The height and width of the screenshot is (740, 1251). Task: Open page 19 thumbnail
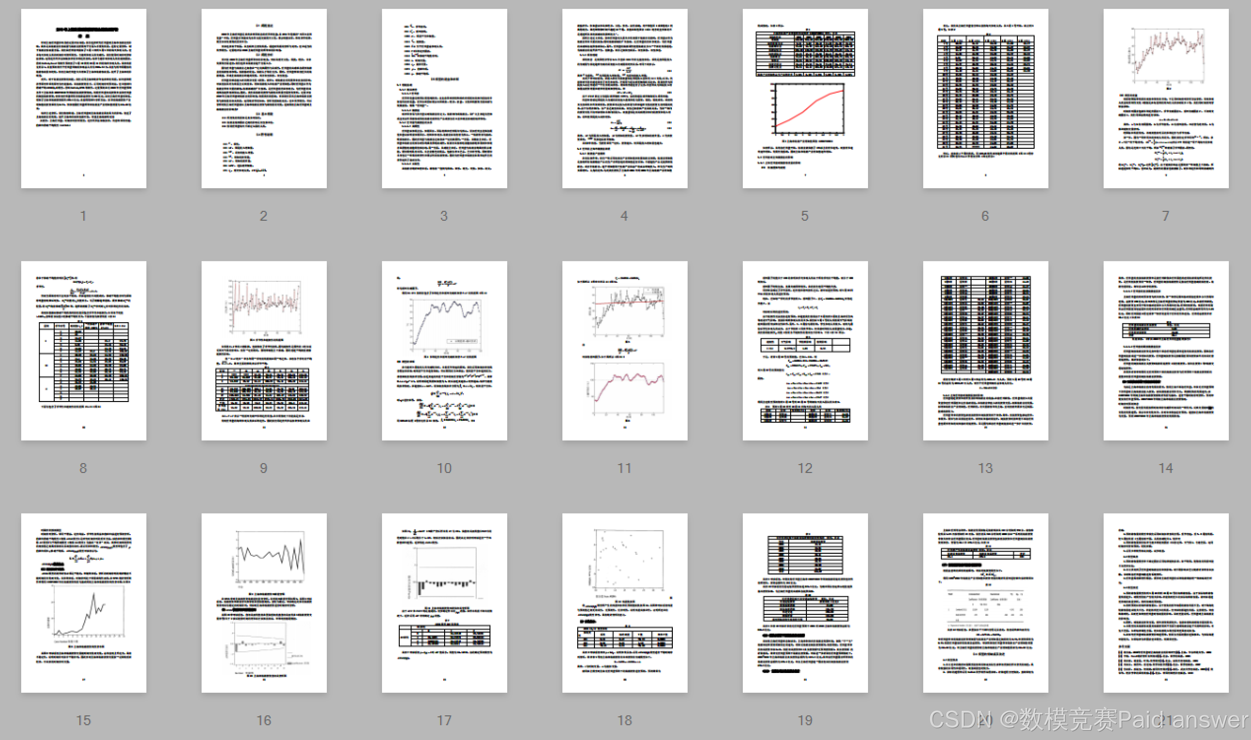pyautogui.click(x=805, y=603)
